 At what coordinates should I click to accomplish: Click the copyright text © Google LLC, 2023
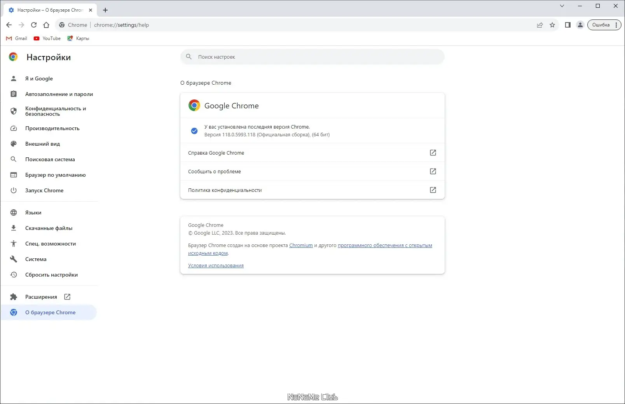coord(211,233)
